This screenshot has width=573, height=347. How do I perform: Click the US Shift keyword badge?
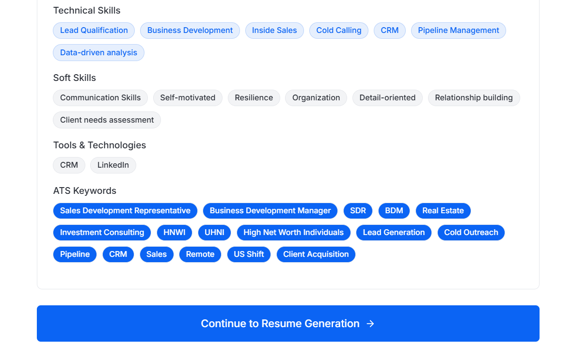[249, 254]
